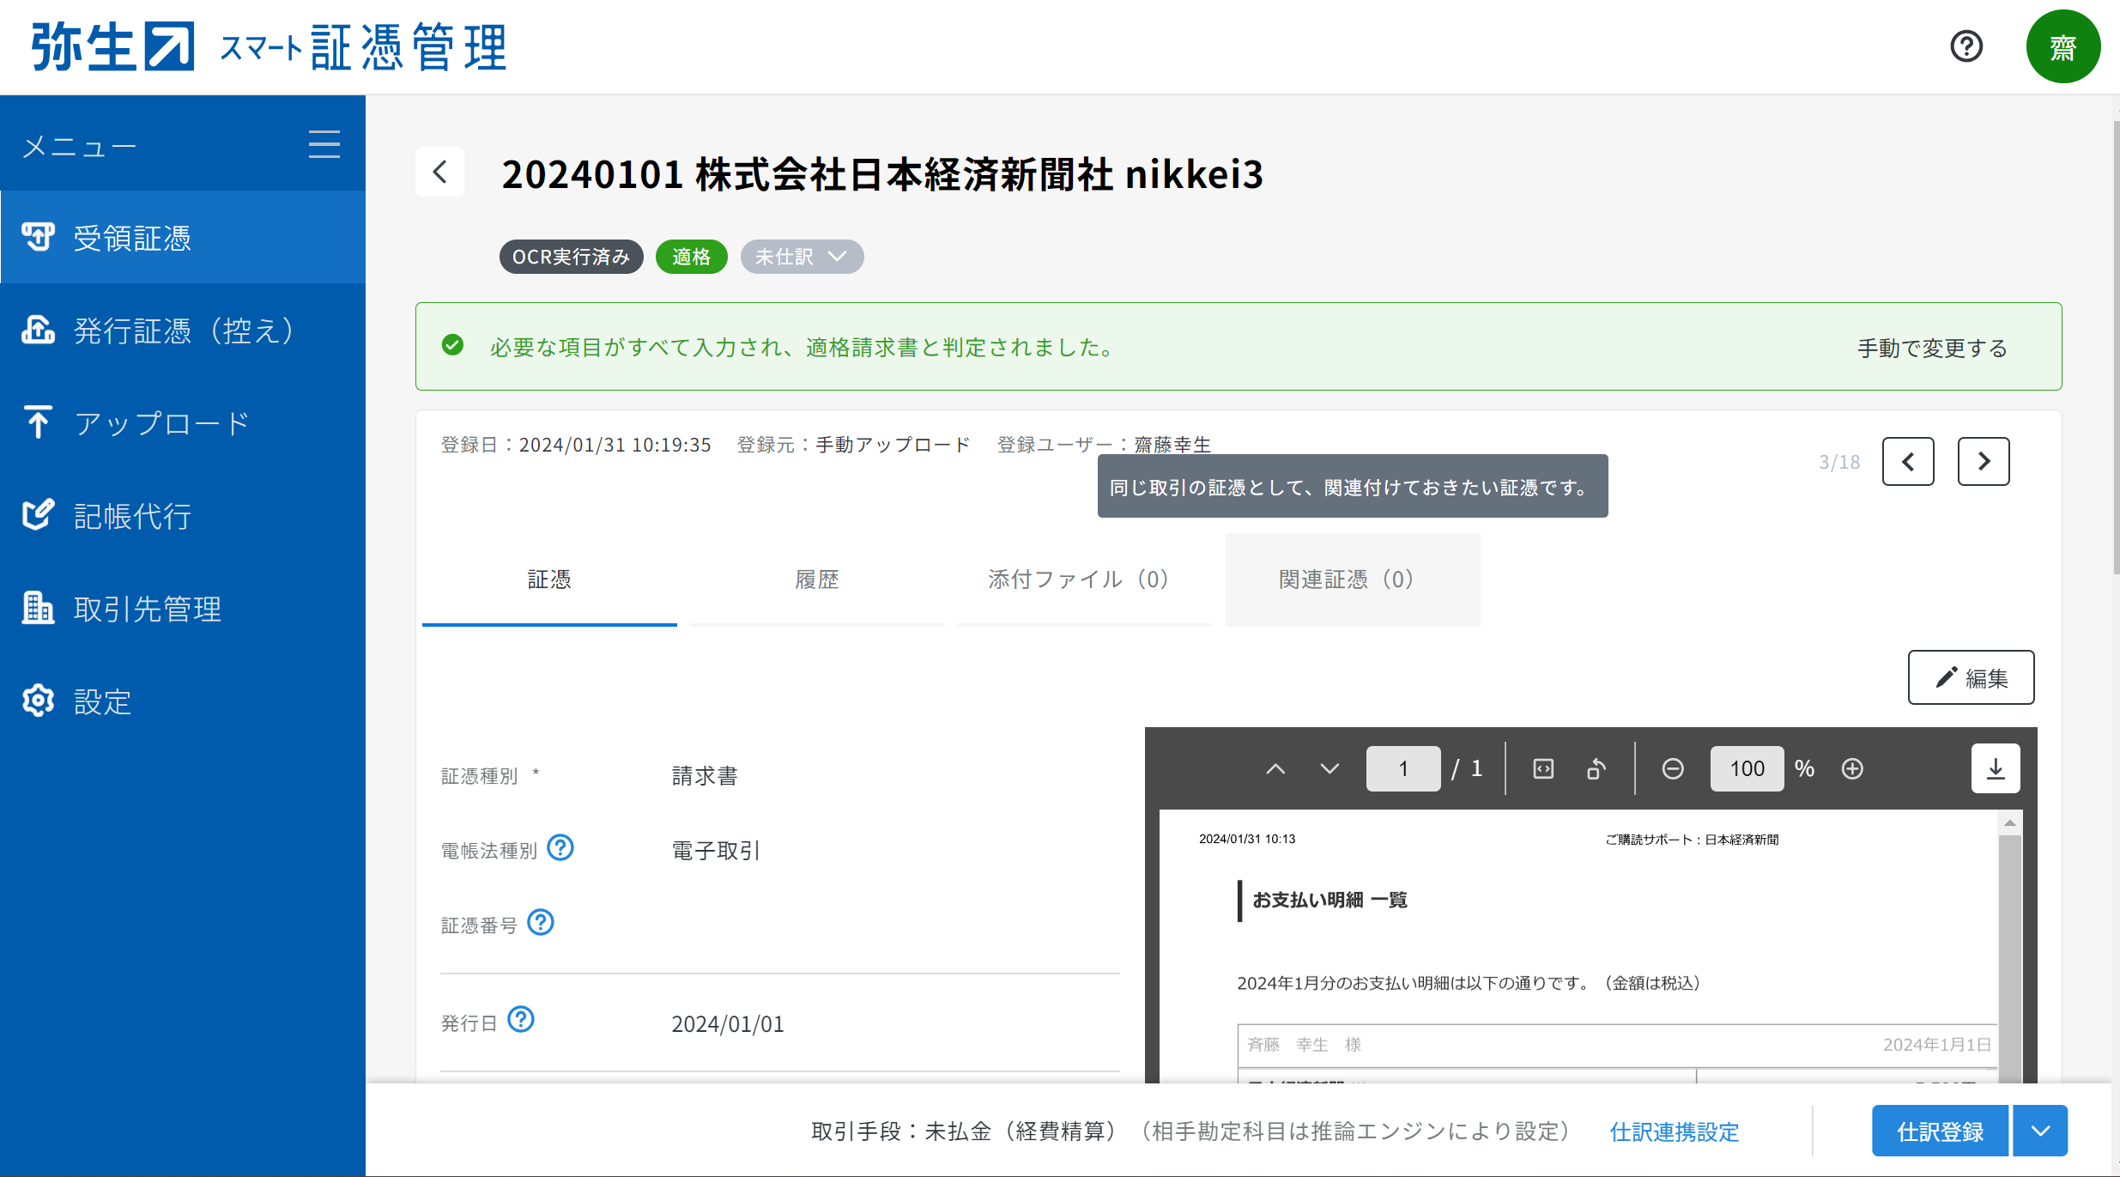Viewport: 2120px width, 1177px height.
Task: Open 設定 in the sidebar
Action: click(183, 701)
